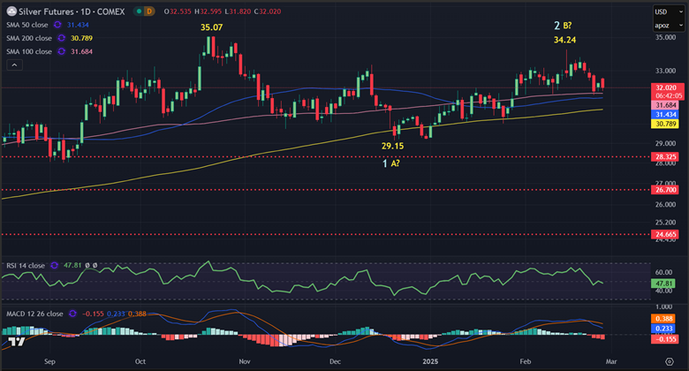Click the Oct label on time axis
Screen dimensions: 689x371
pyautogui.click(x=140, y=361)
